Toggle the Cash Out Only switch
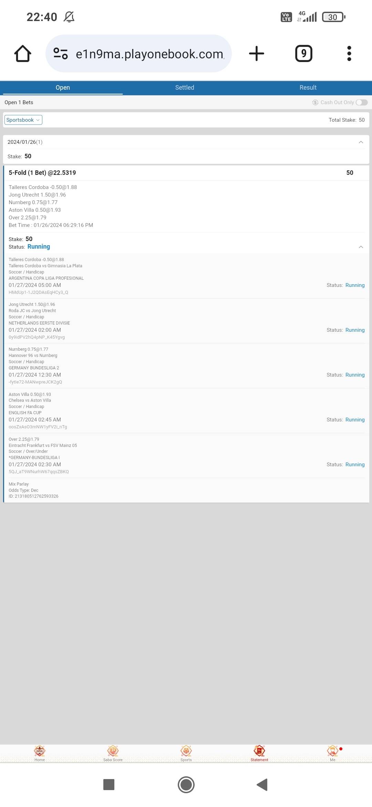This screenshot has width=372, height=807. (x=362, y=102)
